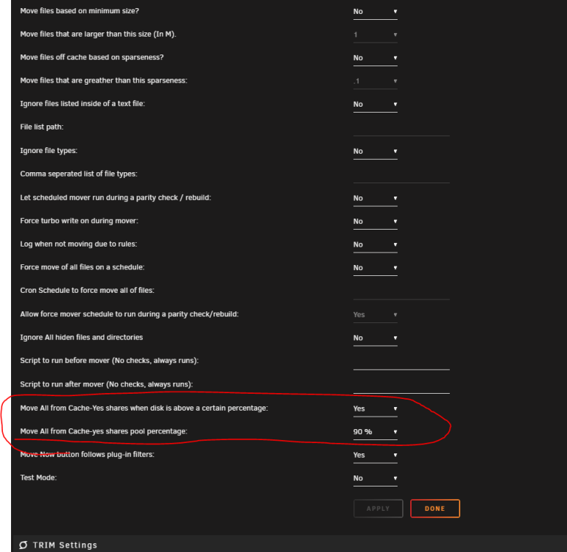Click the Cron Schedule input field
This screenshot has width=567, height=552.
(x=401, y=291)
